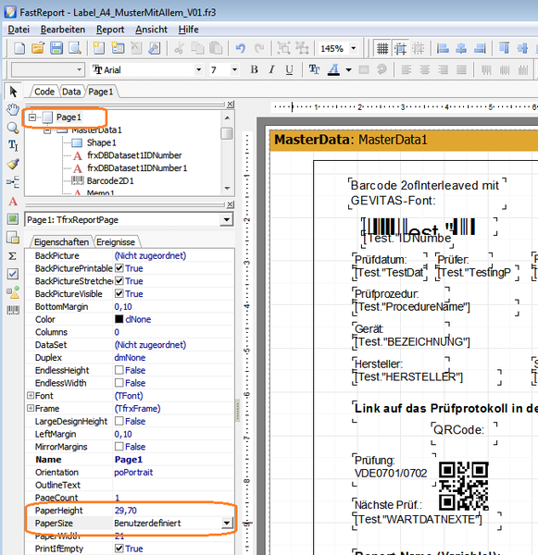This screenshot has height=555, width=538.
Task: Select the Text object tool
Action: tap(13, 202)
